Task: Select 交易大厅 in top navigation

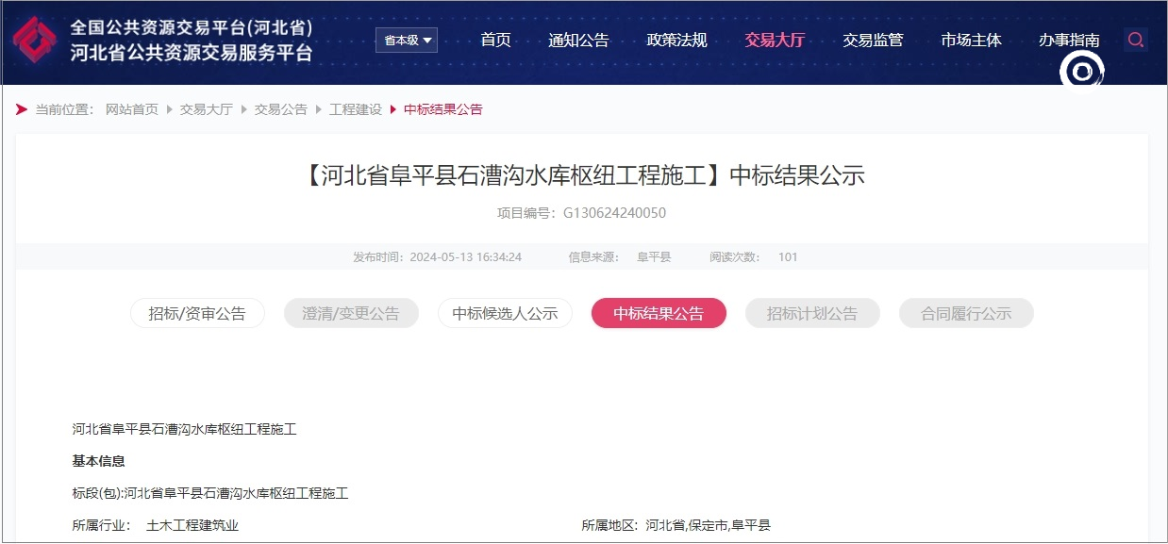Action: pos(775,40)
